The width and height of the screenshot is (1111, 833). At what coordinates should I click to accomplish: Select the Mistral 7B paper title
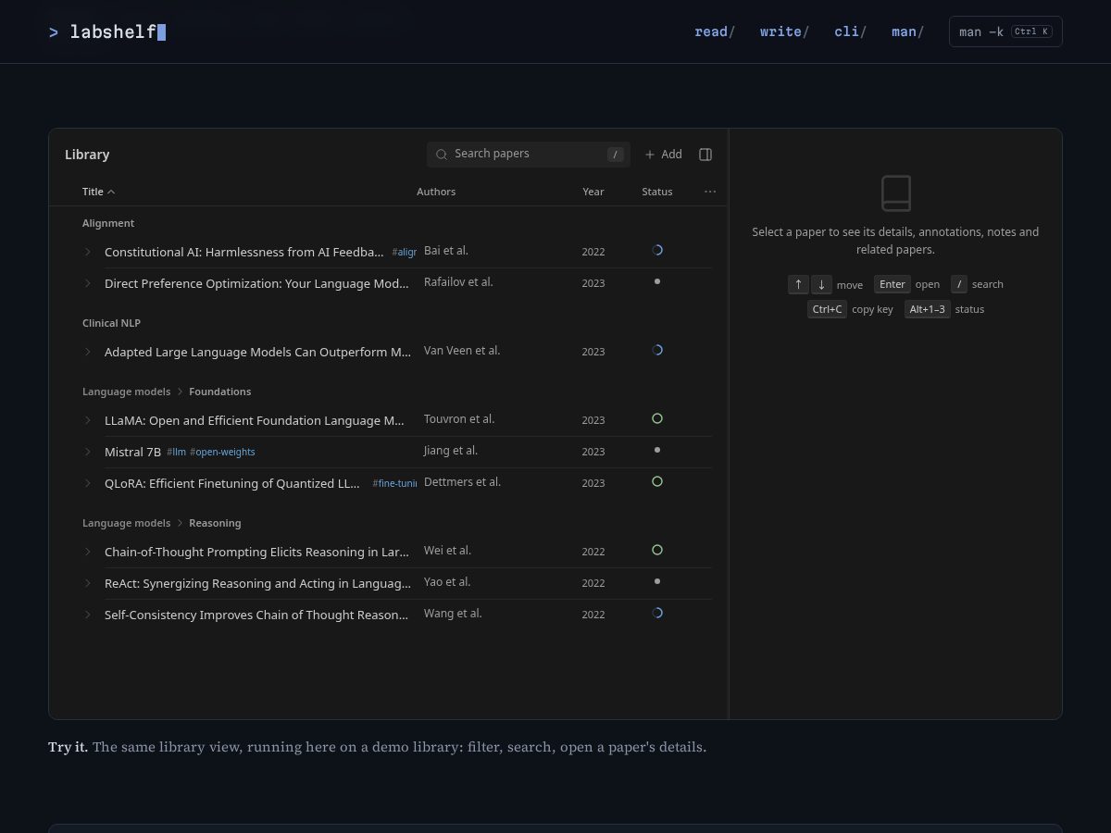[x=132, y=452]
